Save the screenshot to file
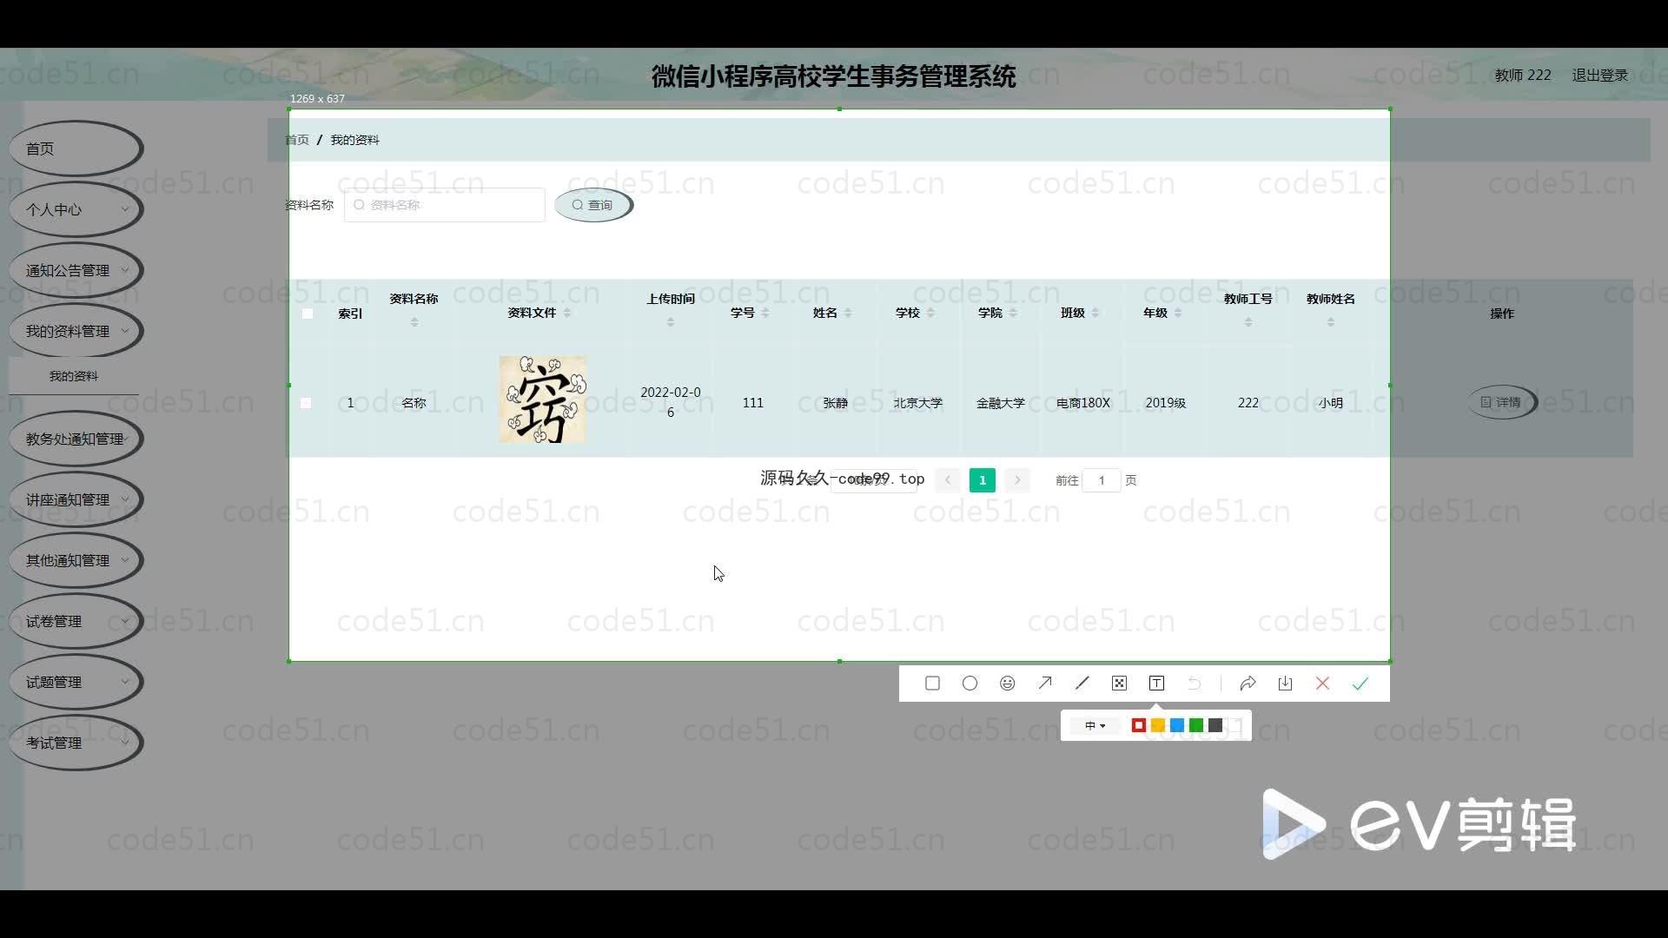The height and width of the screenshot is (938, 1668). pyautogui.click(x=1285, y=684)
